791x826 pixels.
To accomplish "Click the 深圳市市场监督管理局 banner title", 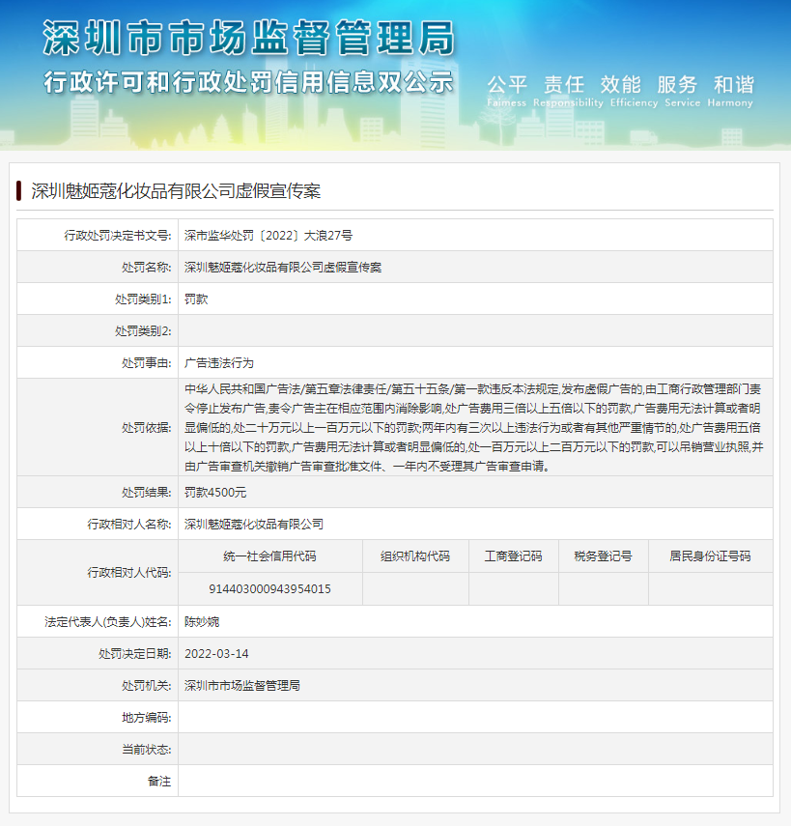I will pos(248,38).
